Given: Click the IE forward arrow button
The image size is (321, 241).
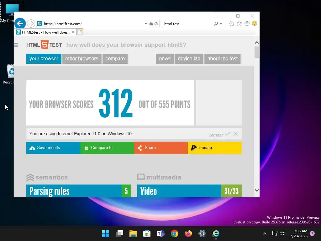Looking at the screenshot, I should [31, 24].
